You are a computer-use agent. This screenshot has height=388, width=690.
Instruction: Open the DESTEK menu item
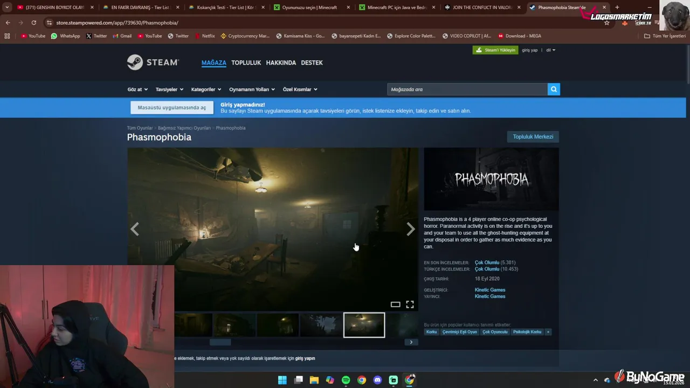(312, 63)
